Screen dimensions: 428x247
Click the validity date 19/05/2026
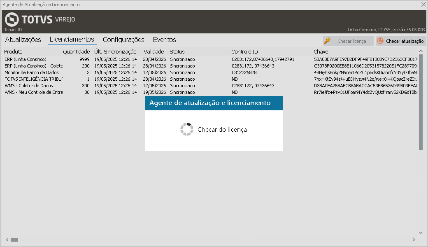(154, 92)
